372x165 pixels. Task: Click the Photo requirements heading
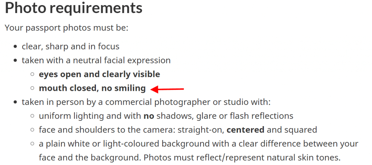click(x=73, y=9)
